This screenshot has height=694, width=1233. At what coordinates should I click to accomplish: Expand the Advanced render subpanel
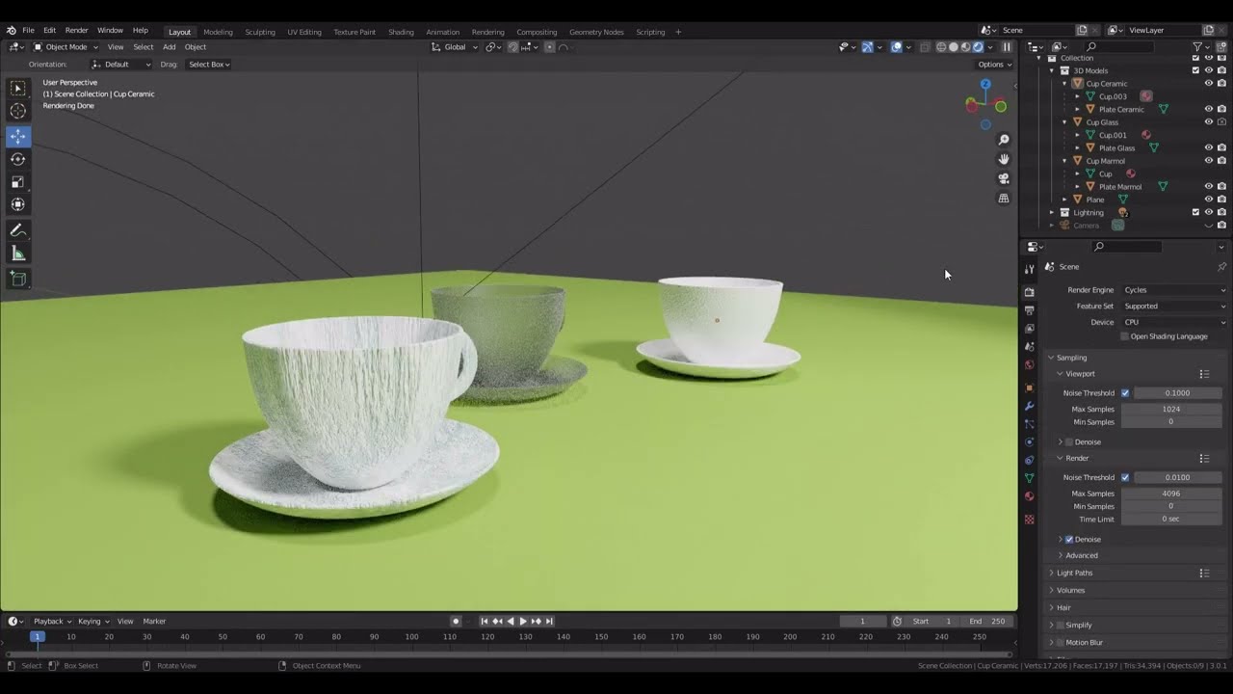pos(1081,555)
